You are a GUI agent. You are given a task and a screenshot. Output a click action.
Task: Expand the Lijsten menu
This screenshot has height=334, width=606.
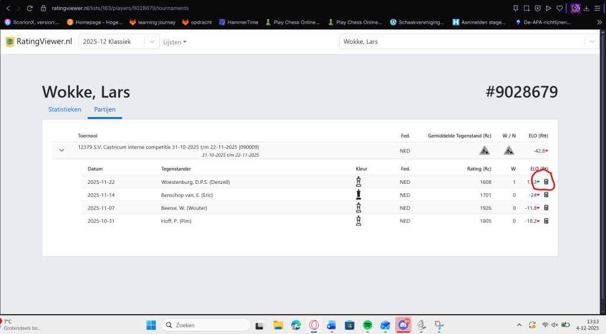pyautogui.click(x=175, y=42)
